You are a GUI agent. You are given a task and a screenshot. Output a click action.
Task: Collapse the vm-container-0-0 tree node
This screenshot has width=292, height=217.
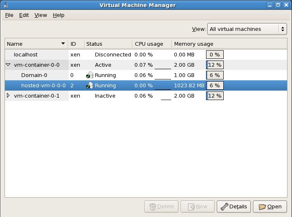(8, 65)
